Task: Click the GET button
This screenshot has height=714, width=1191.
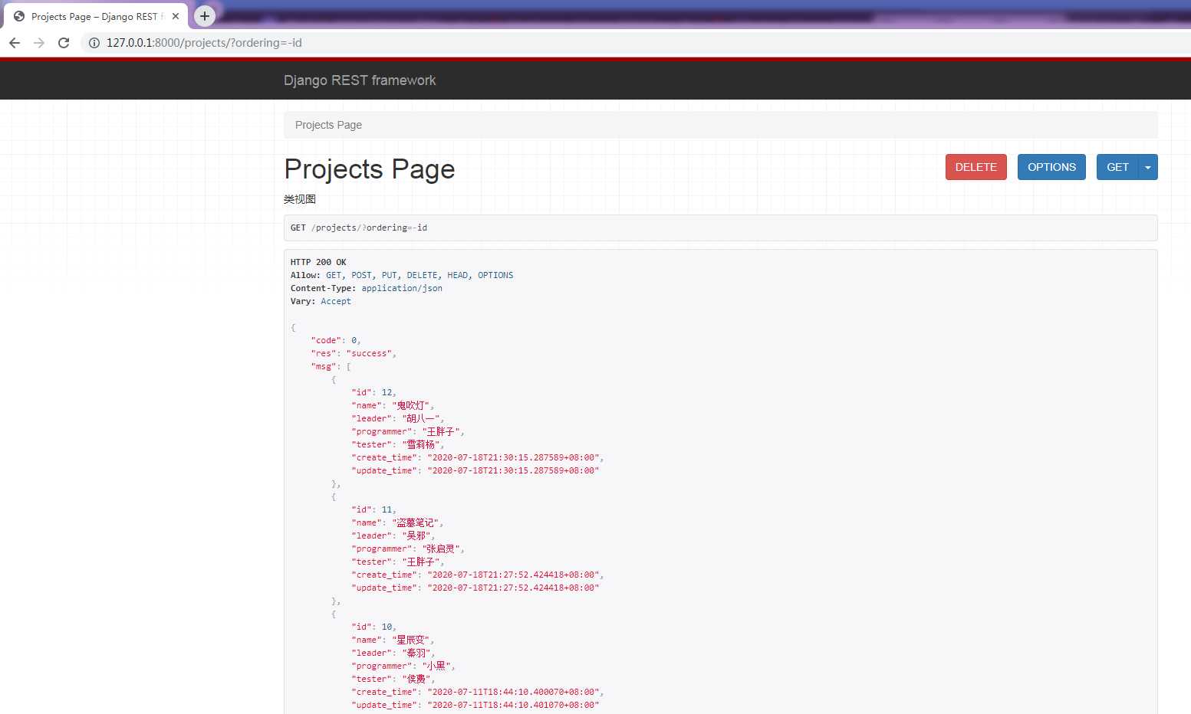Action: [x=1117, y=167]
